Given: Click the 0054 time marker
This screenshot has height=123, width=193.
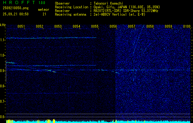Looking at the screenshot, I should (76, 26).
